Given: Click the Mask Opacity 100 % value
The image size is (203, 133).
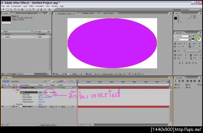Looking at the screenshot, I should pyautogui.click(x=41, y=100).
